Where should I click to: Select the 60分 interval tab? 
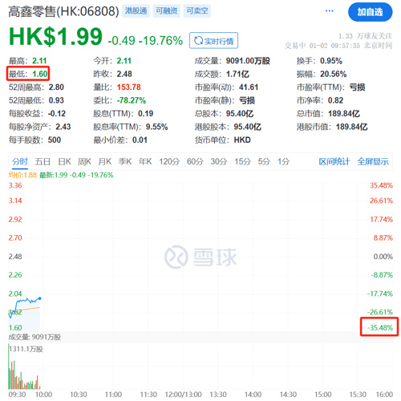click(x=195, y=161)
